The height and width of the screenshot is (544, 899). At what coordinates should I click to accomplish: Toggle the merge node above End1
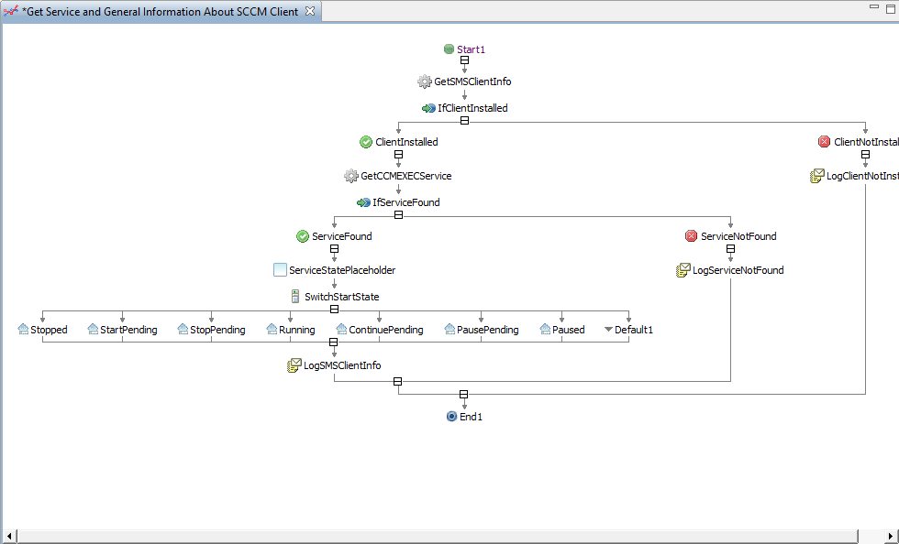[464, 395]
